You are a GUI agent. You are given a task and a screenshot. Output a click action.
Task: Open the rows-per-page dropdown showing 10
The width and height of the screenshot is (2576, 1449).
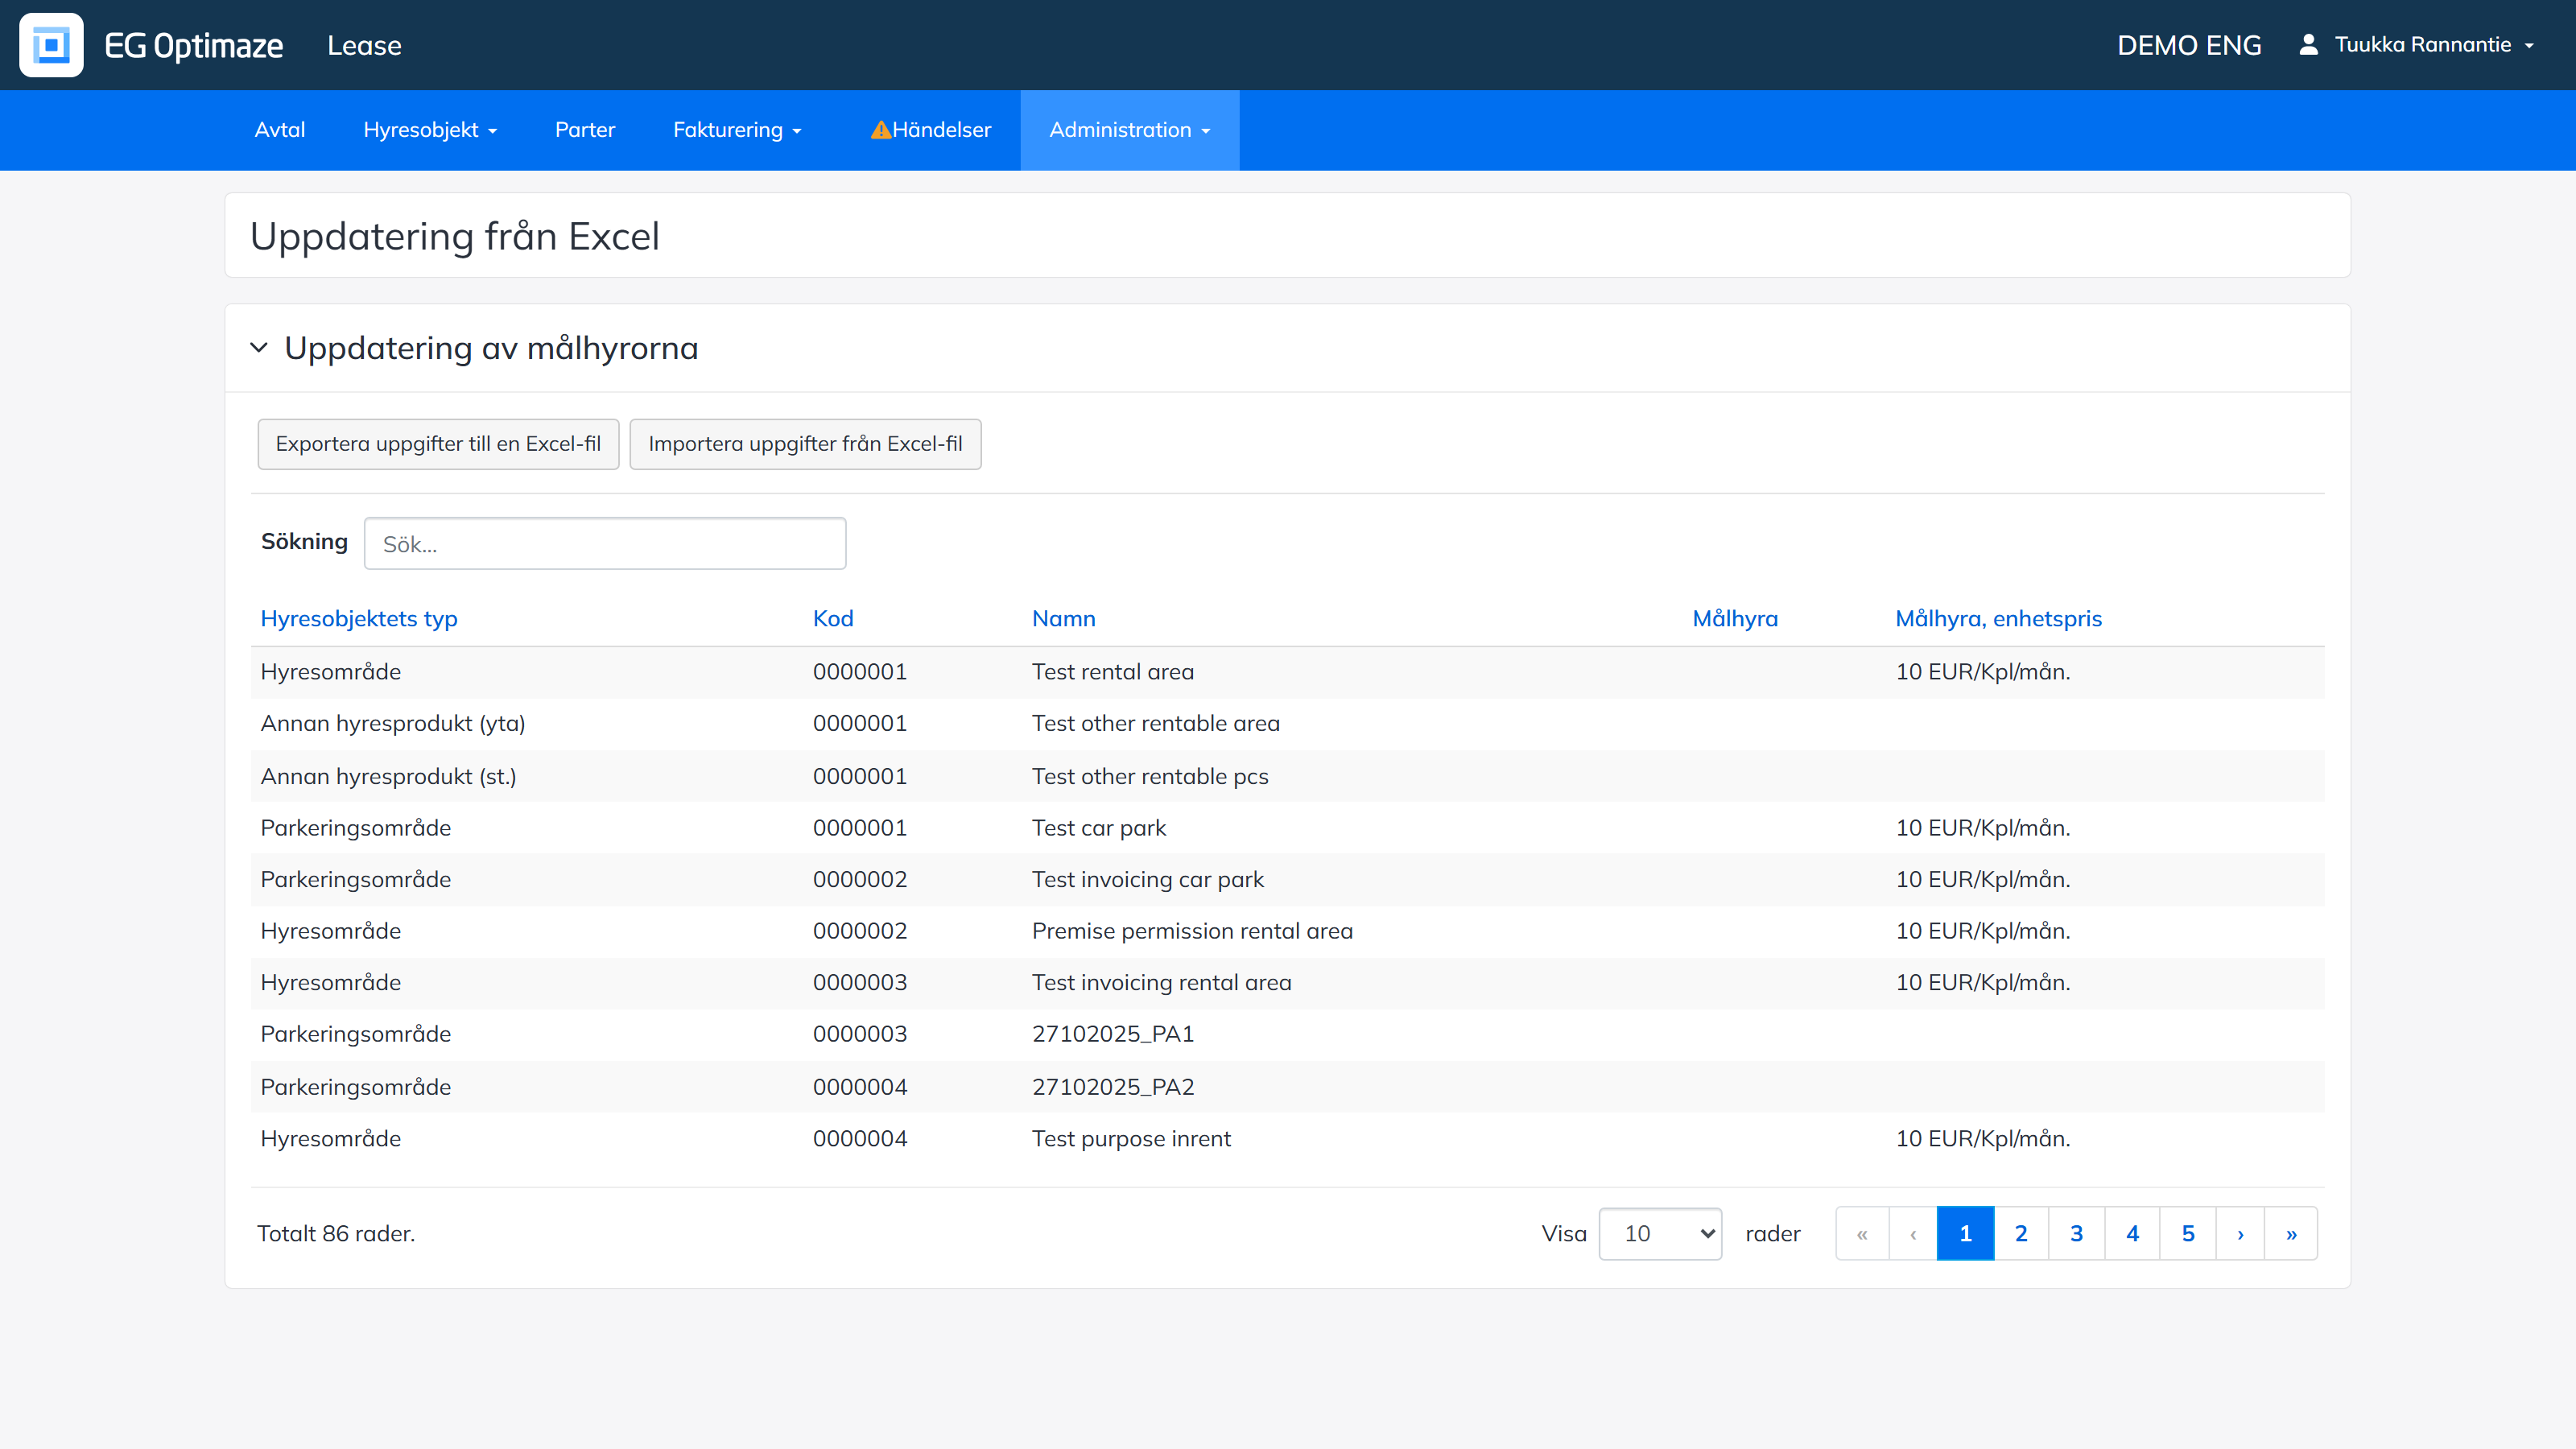pyautogui.click(x=1660, y=1233)
